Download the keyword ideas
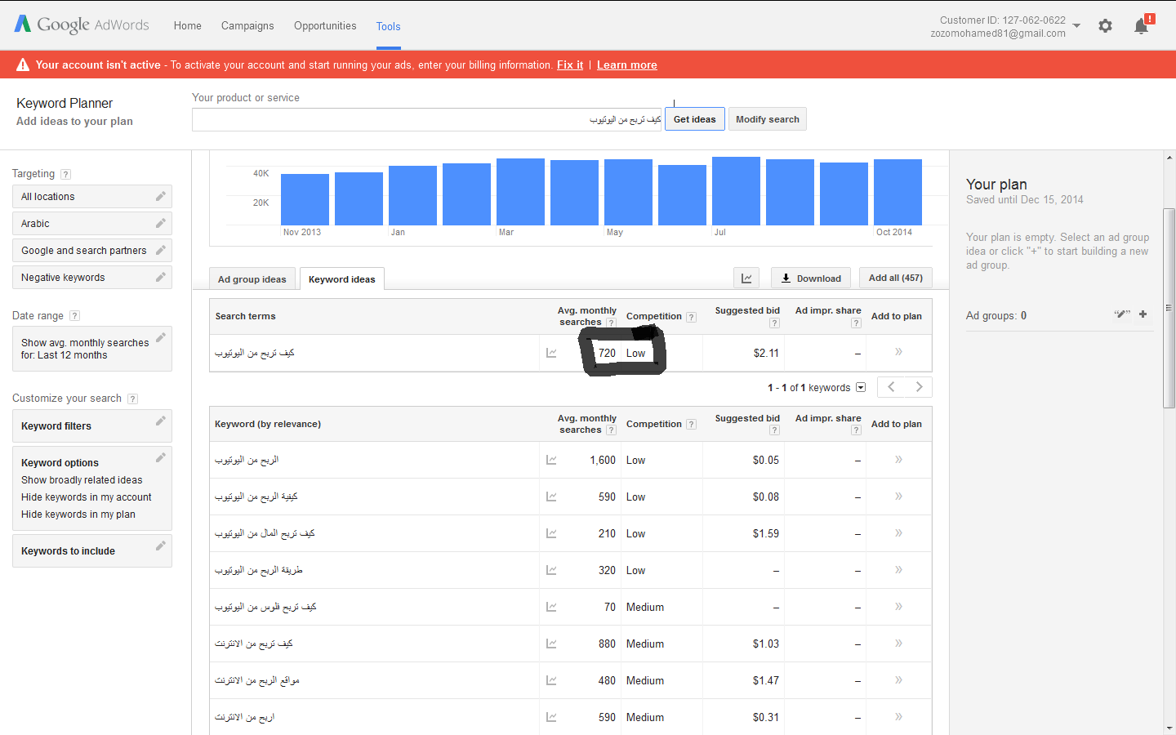This screenshot has width=1176, height=735. click(x=811, y=278)
